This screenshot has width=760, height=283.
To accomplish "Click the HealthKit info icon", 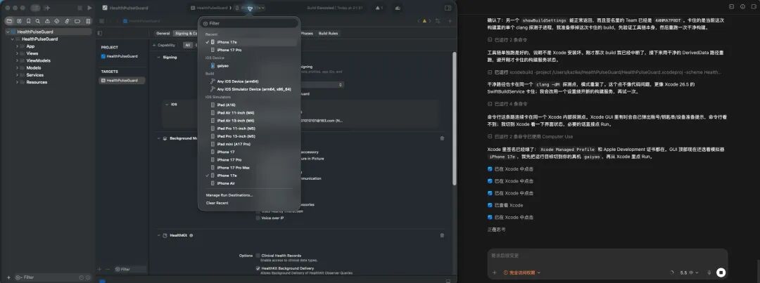I will tap(191, 235).
